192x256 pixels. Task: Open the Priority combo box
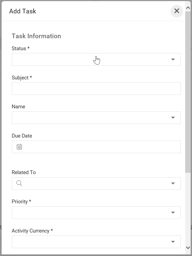coord(90,213)
